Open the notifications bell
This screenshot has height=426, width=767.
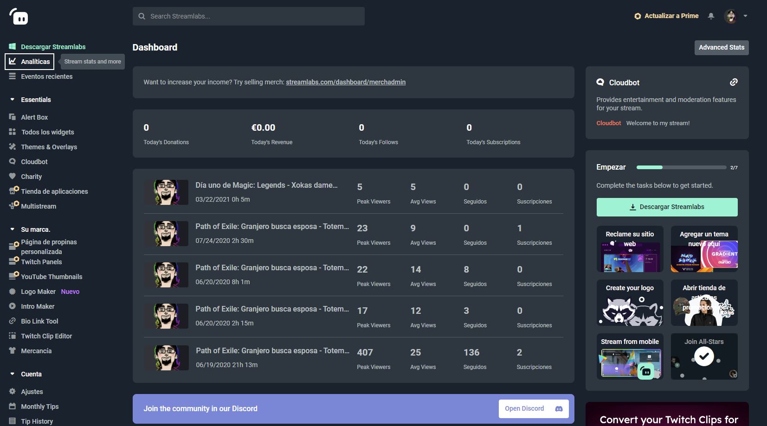coord(711,16)
